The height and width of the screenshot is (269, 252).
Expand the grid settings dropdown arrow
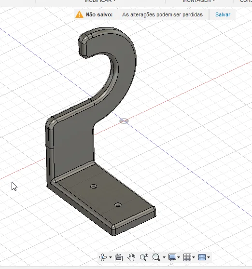tap(194, 257)
